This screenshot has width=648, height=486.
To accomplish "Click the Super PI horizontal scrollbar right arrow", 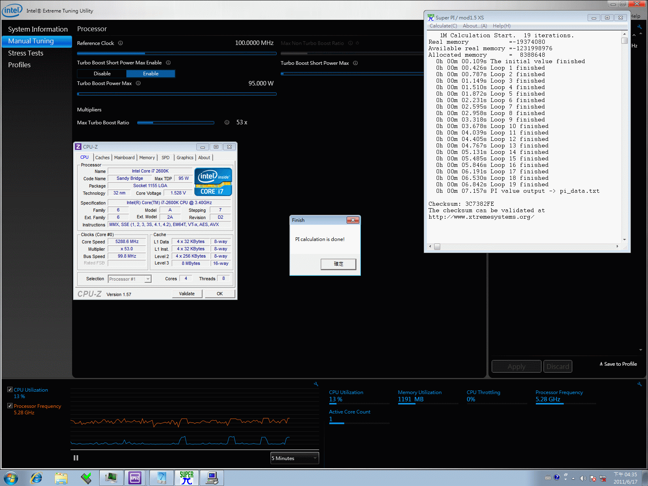I will [617, 246].
